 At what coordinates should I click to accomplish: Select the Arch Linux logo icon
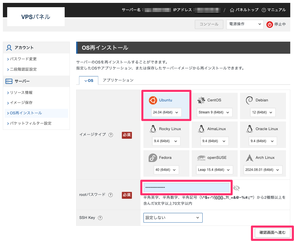249,158
